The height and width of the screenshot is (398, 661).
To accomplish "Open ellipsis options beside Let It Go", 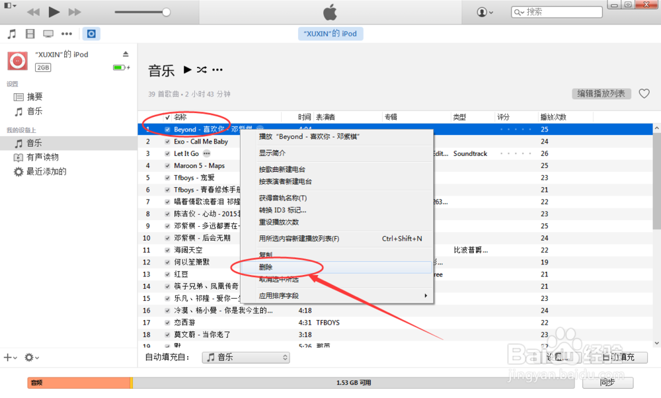I will [x=206, y=153].
